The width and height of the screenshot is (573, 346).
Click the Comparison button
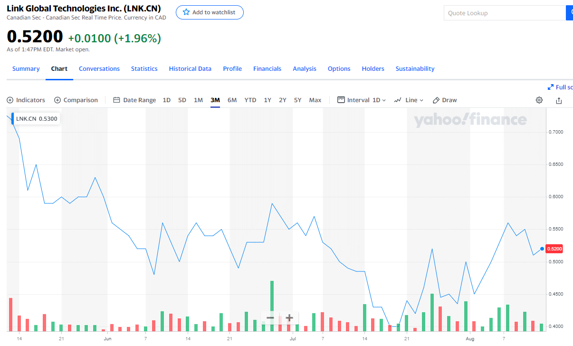[76, 100]
